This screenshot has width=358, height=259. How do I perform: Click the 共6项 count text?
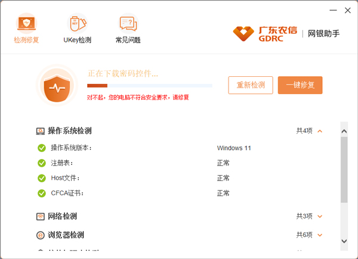tap(304, 235)
